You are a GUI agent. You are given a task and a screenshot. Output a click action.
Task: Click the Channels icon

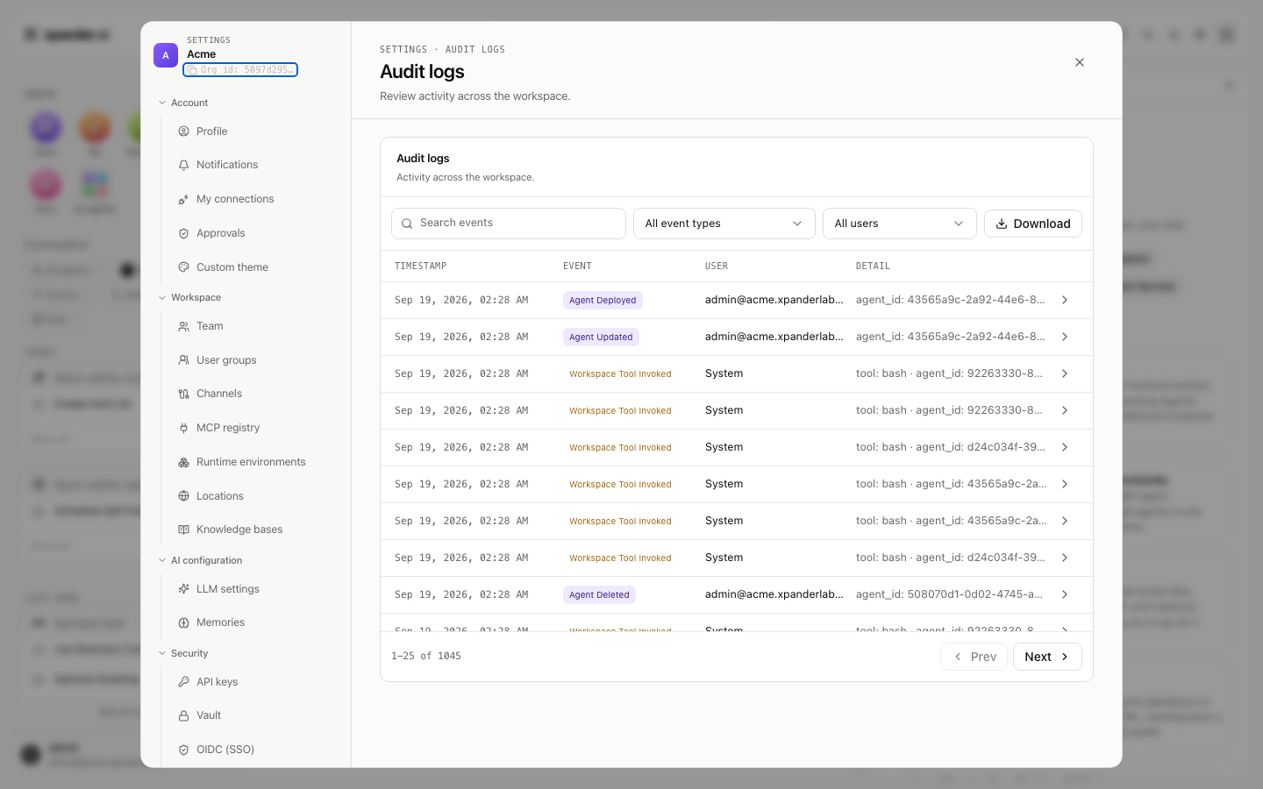coord(184,394)
